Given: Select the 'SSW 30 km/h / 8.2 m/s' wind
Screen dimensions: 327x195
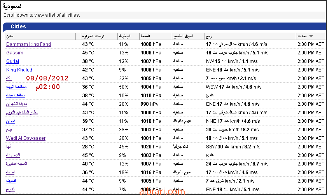Looking at the screenshot, I should 233,147.
